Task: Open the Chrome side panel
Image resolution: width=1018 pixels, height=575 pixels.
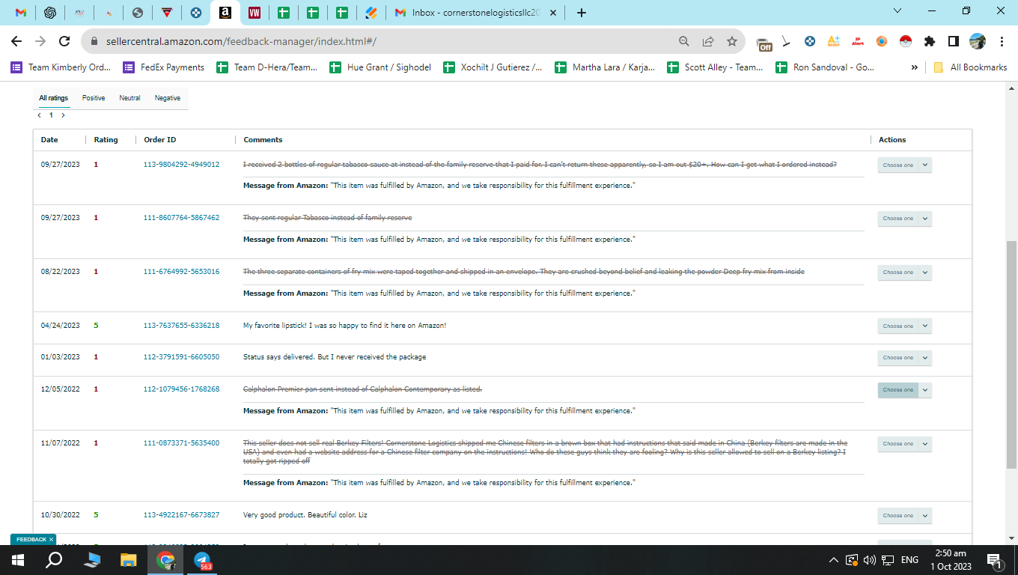Action: (954, 41)
